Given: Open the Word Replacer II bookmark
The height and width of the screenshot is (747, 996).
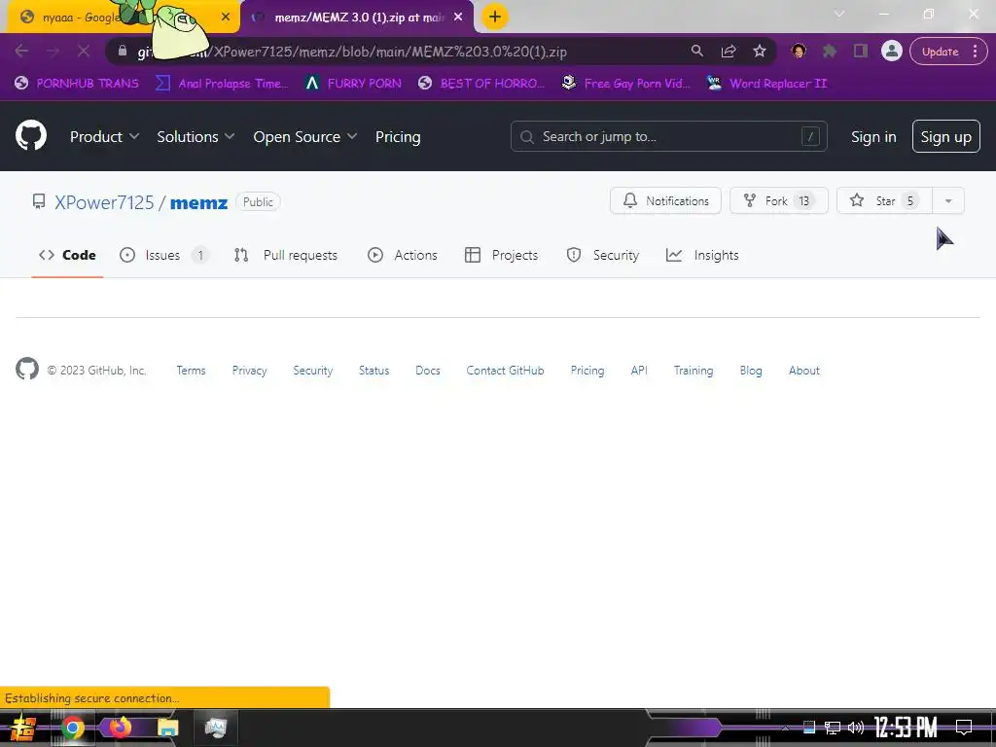Looking at the screenshot, I should pos(767,84).
